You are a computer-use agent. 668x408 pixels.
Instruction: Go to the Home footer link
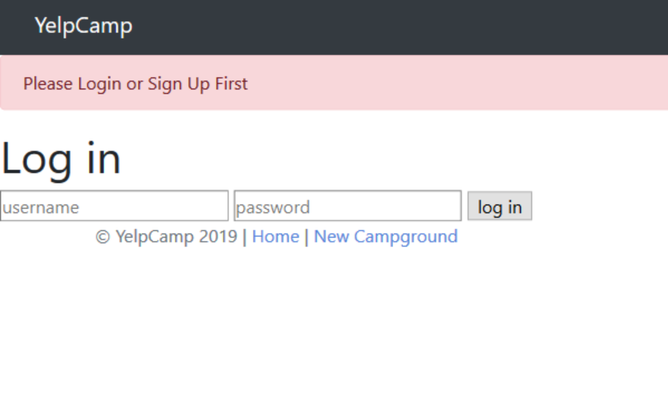point(276,236)
